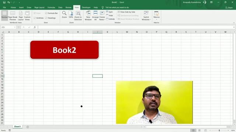Collapse the ribbon with caret
This screenshot has height=132, width=236.
pyautogui.click(x=234, y=23)
